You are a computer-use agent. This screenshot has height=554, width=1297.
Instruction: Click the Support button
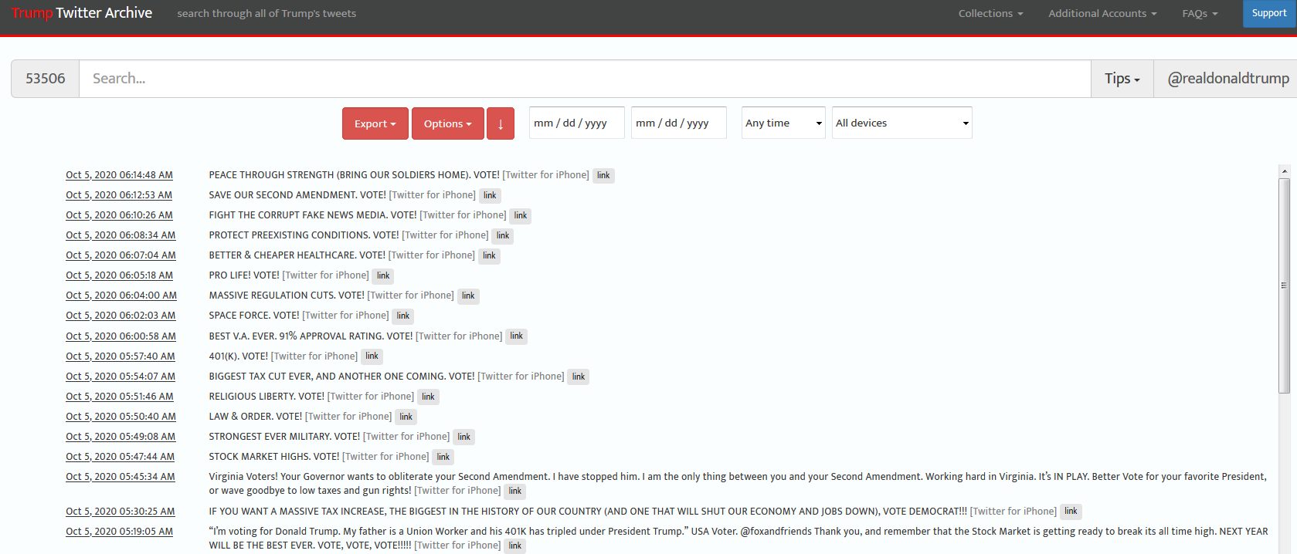1269,13
